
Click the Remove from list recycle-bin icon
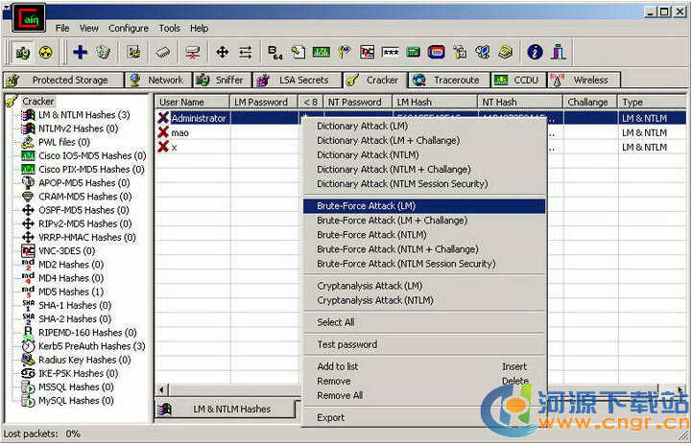(104, 52)
